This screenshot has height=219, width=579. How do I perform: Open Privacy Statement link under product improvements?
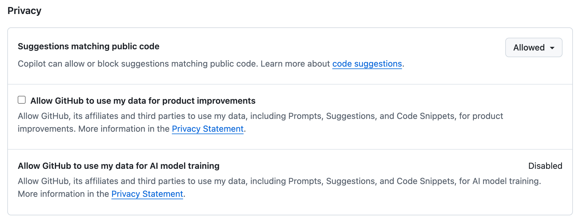click(x=208, y=129)
